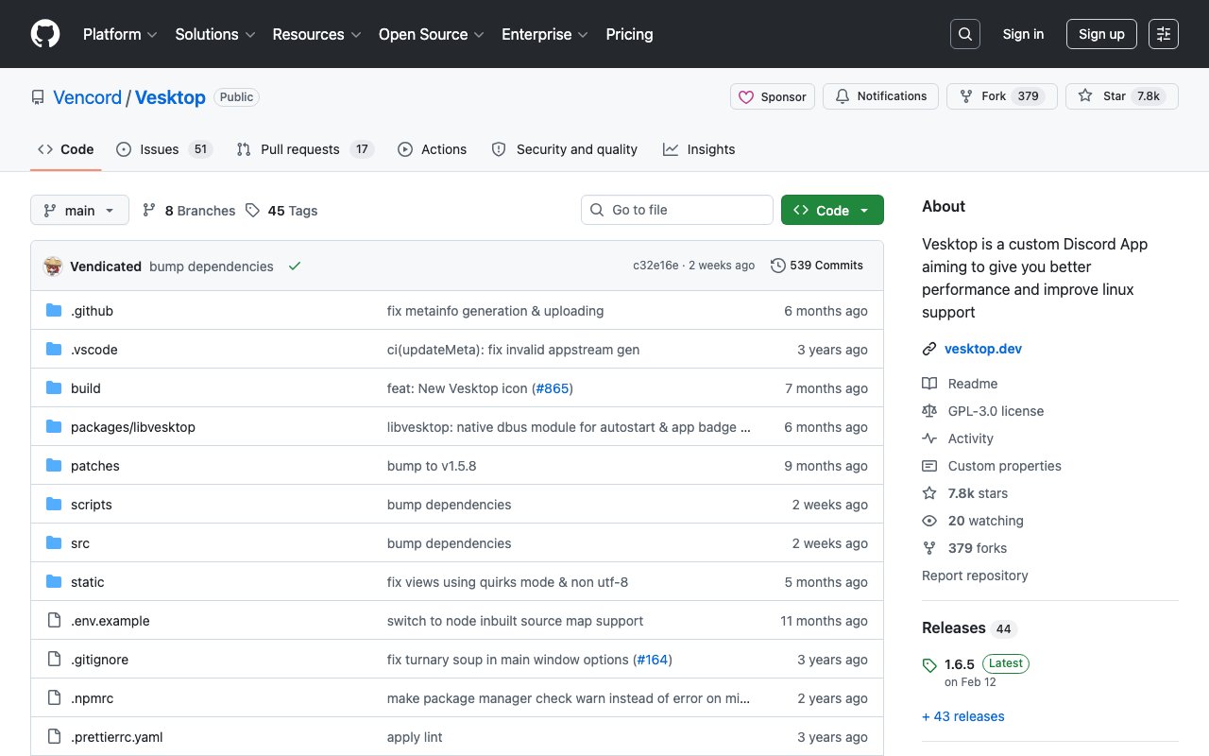Click the Notifications bell button
The height and width of the screenshot is (756, 1209).
[x=881, y=96]
